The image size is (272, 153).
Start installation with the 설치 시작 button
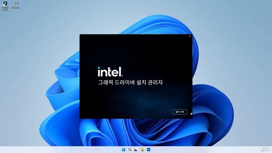pyautogui.click(x=179, y=112)
